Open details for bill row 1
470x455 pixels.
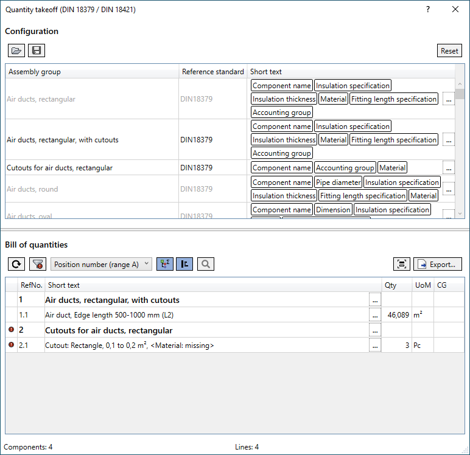375,300
